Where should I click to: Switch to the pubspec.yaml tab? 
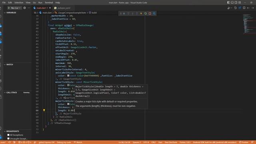point(64,8)
